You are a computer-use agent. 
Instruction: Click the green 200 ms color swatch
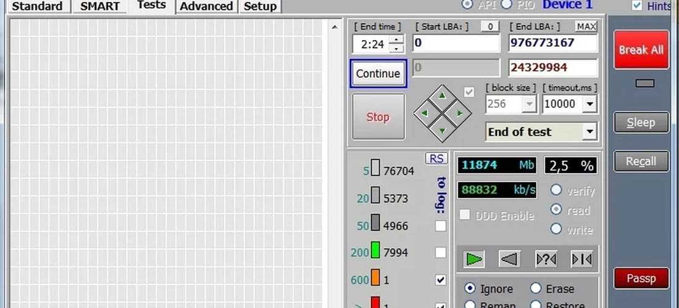tap(375, 252)
